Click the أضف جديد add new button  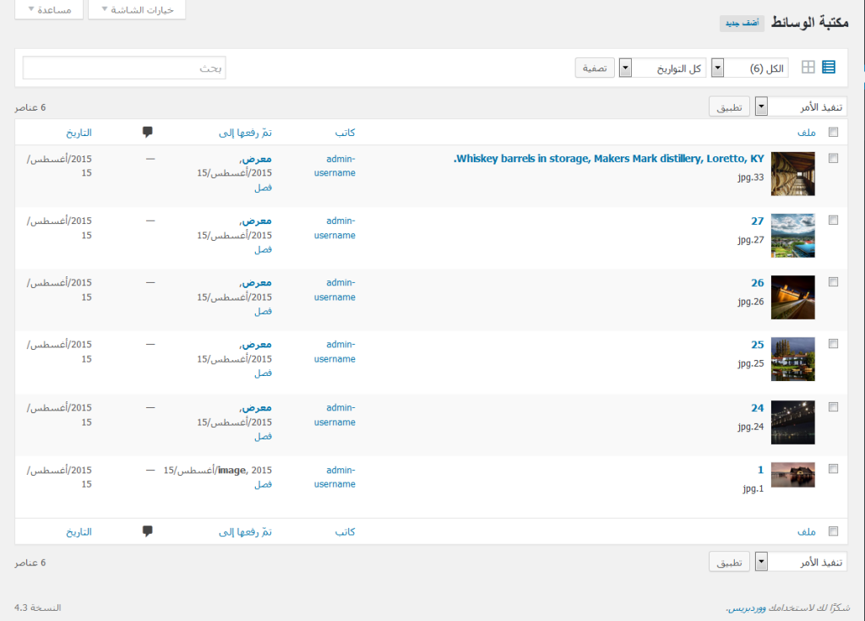[742, 23]
